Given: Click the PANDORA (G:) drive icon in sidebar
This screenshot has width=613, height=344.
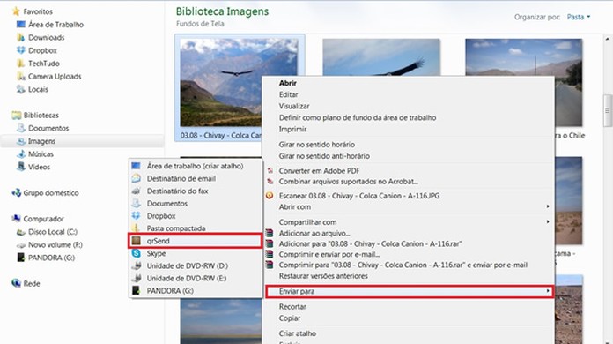Looking at the screenshot, I should click(x=21, y=258).
